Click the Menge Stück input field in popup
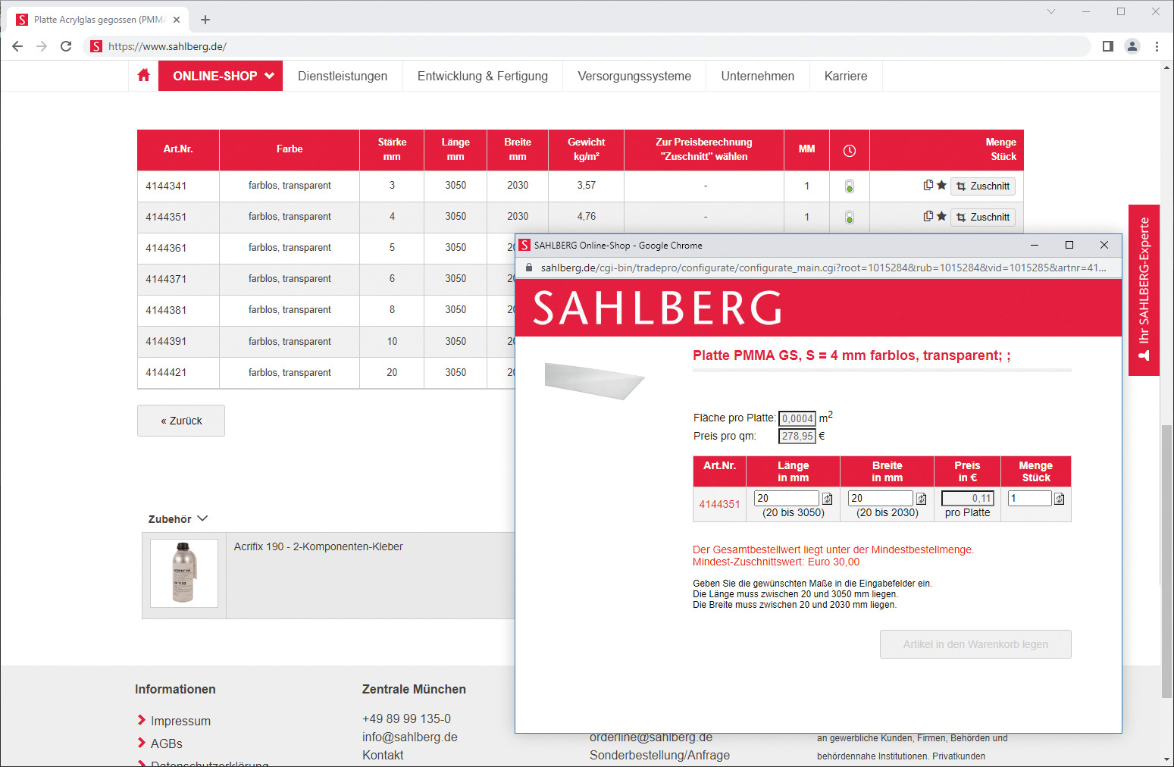Image resolution: width=1174 pixels, height=767 pixels. click(1030, 498)
